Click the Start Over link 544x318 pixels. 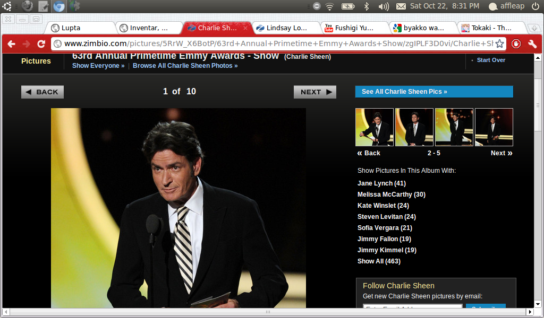point(491,60)
